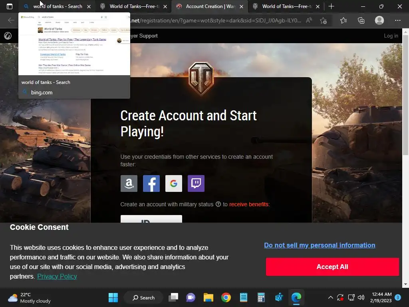Sign up using the Facebook icon
Viewport: 409px width, 307px height.
151,183
